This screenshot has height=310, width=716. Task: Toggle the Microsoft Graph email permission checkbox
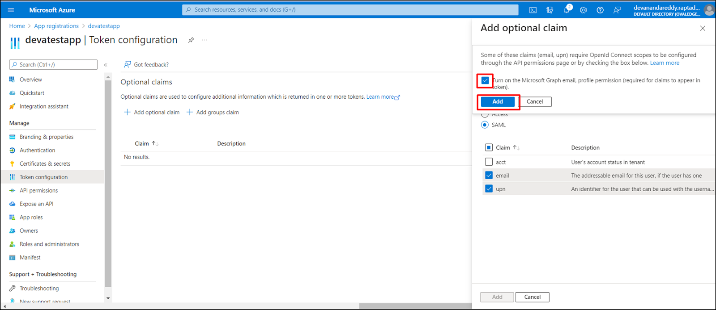tap(485, 80)
